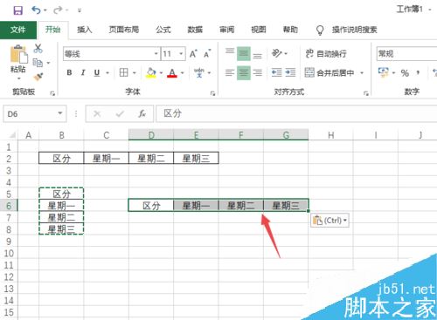Viewport: 437px width, 320px height.
Task: Select the Cut scissors icon
Action: [38, 49]
